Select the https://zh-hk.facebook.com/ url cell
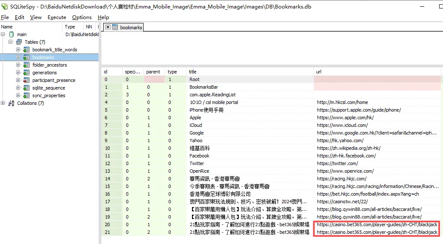This screenshot has height=244, width=443. 377,156
